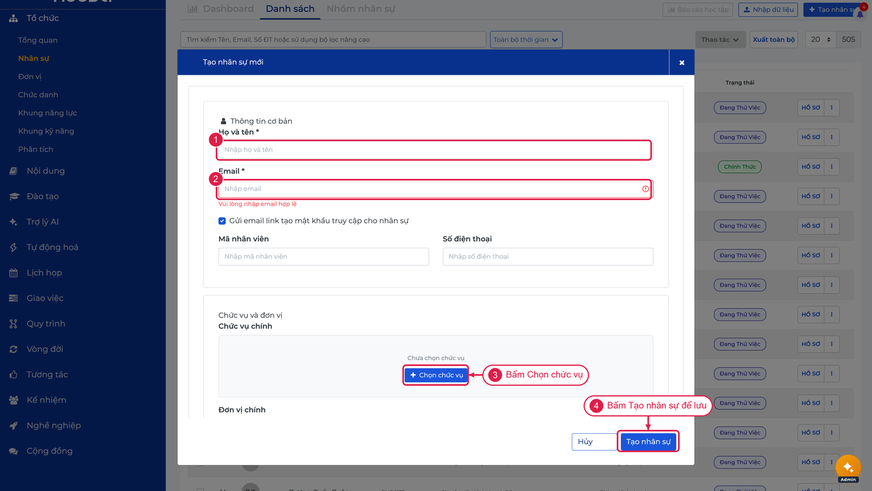Select Nhân sự sidebar item
The width and height of the screenshot is (872, 491).
click(x=34, y=58)
